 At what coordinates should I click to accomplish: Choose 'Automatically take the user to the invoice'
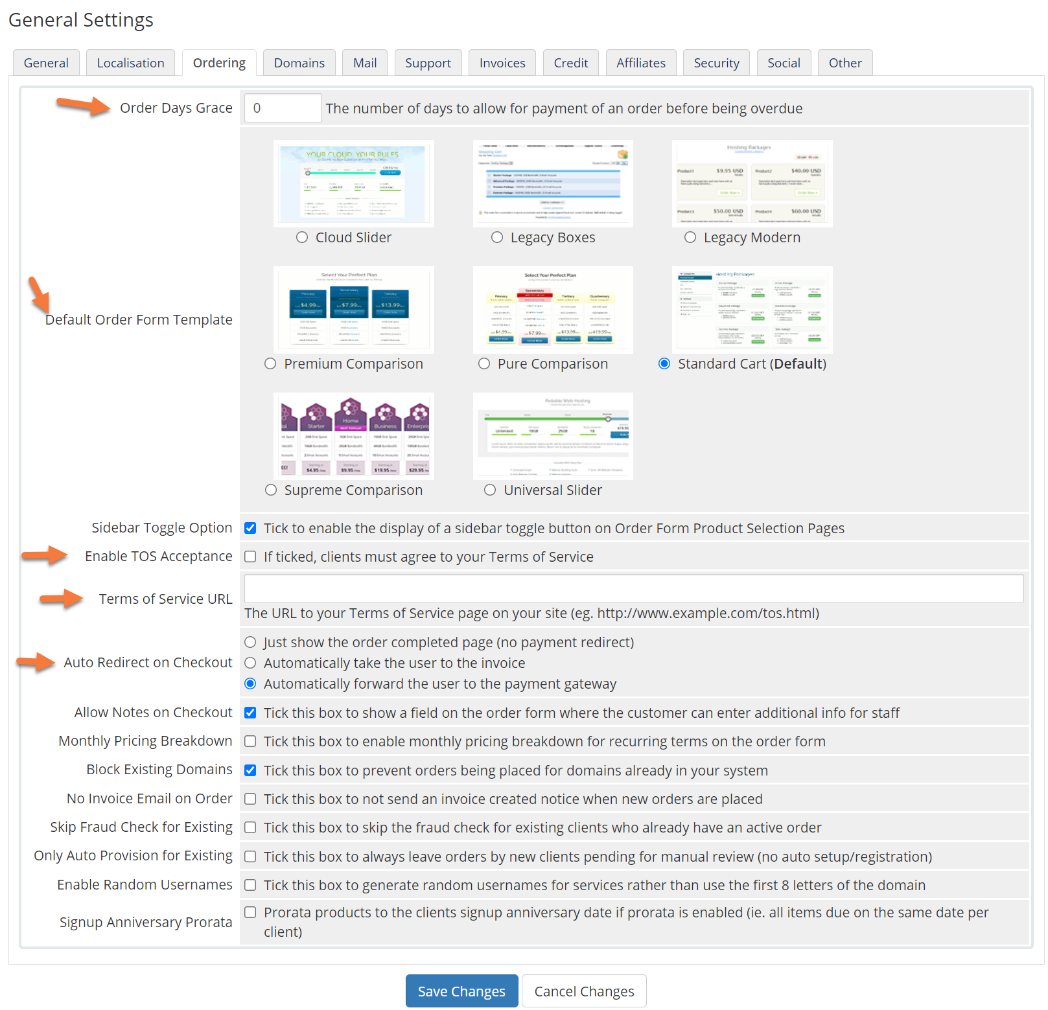point(250,663)
